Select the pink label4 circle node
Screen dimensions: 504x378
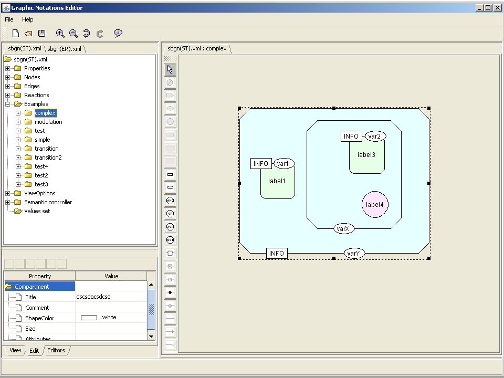click(375, 204)
